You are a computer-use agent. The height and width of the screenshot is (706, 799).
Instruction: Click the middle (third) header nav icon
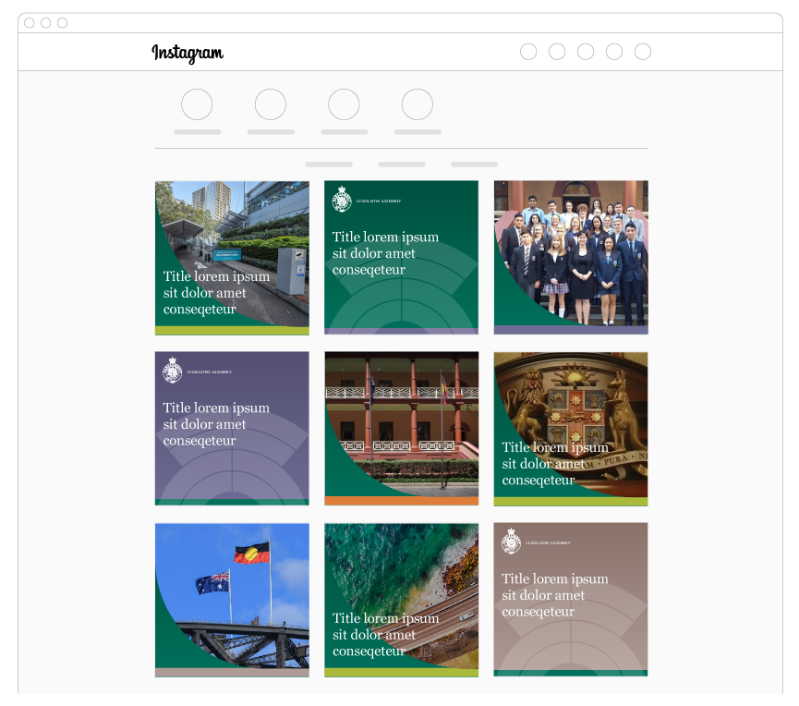pyautogui.click(x=586, y=52)
